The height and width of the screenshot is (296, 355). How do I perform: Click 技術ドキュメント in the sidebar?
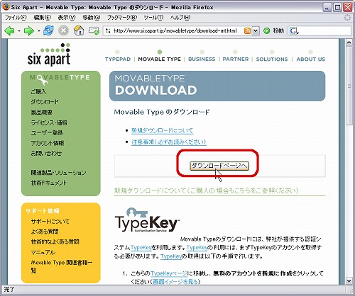pos(48,183)
